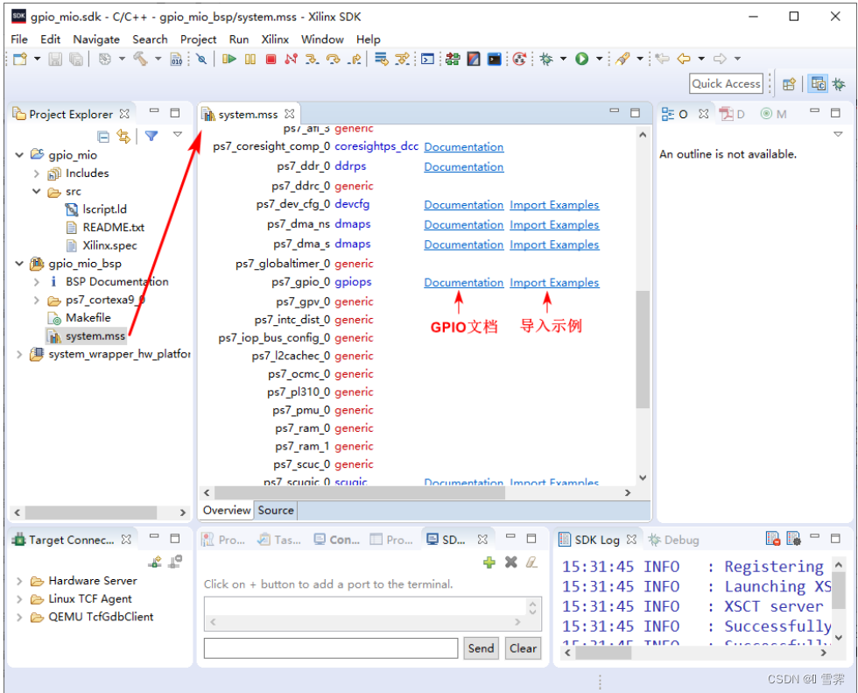
Task: Collapse the src folder
Action: [x=36, y=192]
